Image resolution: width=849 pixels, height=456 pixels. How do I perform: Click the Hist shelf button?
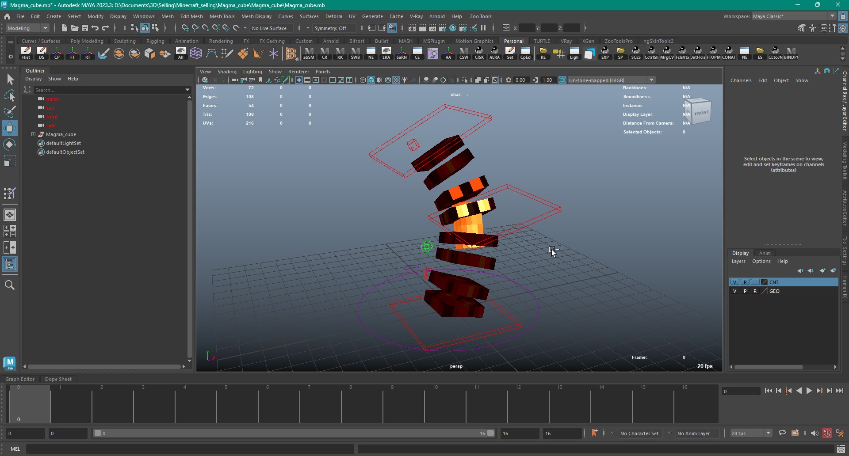26,53
